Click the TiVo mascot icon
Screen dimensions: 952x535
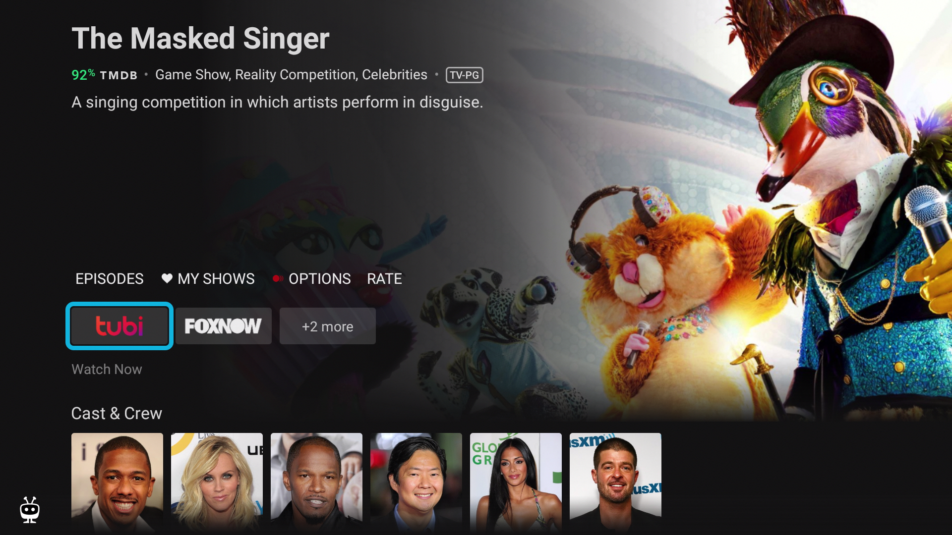30,510
